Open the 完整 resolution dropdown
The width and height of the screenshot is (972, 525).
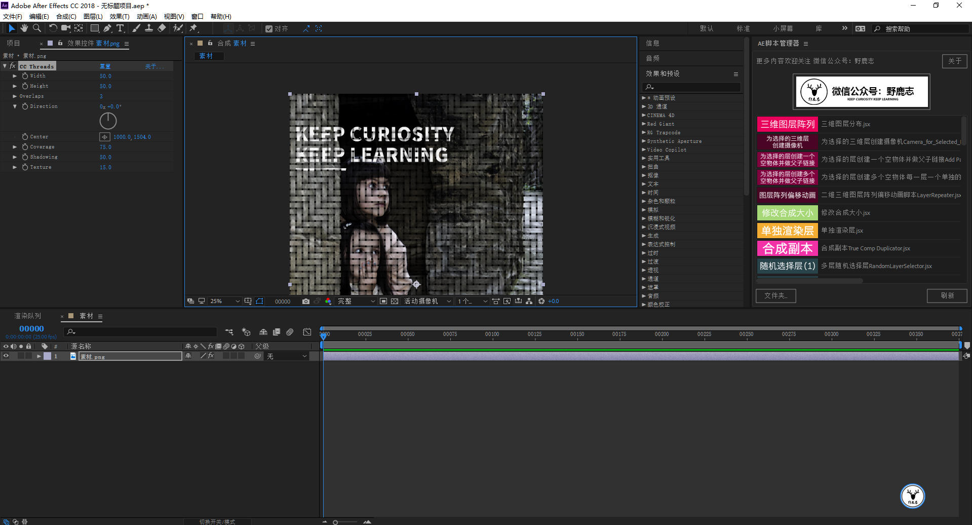356,301
